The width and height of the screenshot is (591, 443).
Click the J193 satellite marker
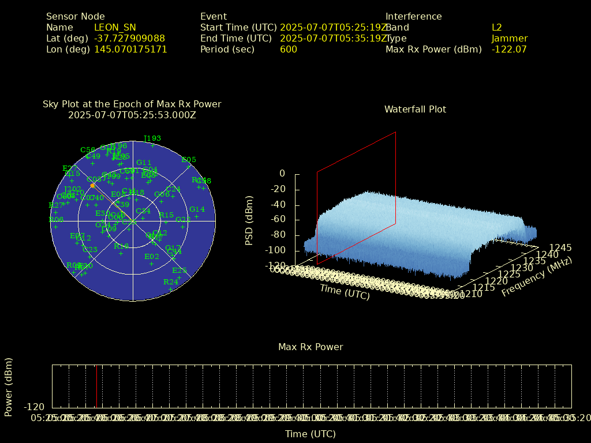[152, 145]
